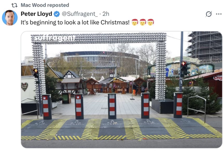Screen dimensions: 224x152
Task: Click the 2h post timestamp
Action: click(106, 14)
